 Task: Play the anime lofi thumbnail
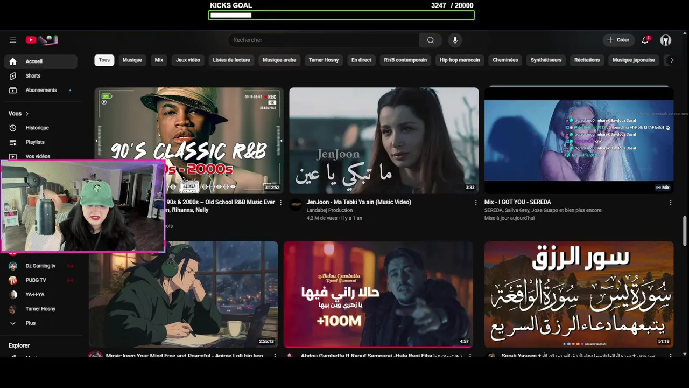(x=184, y=294)
